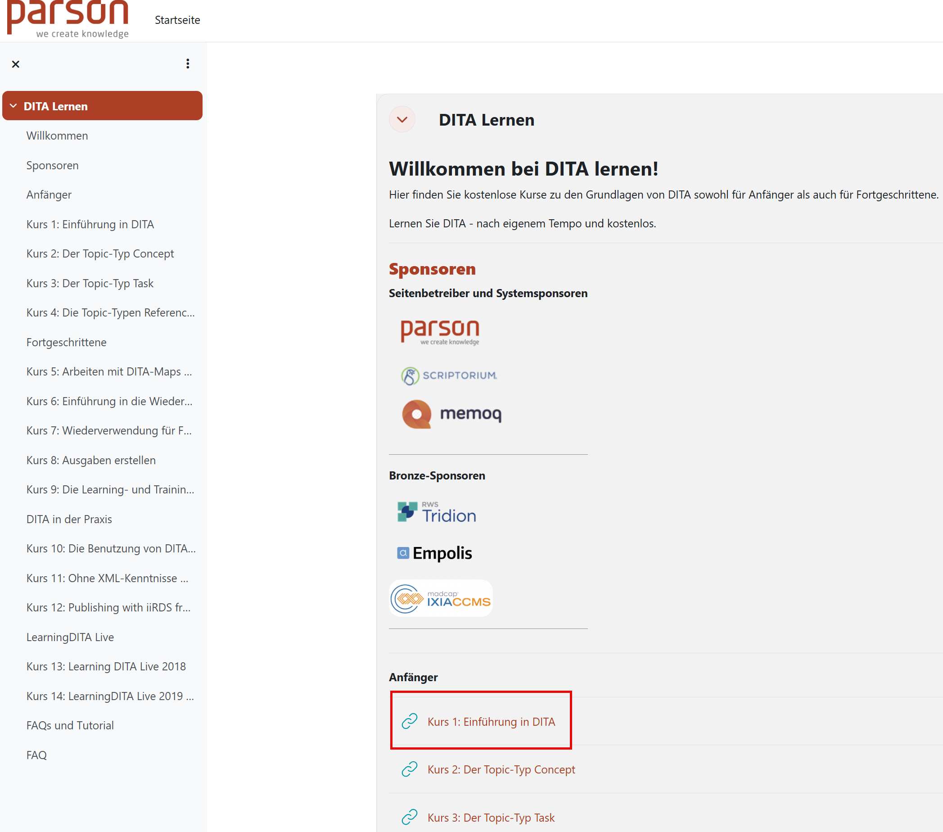Screen dimensions: 943x832
Task: Open sidebar Kurs 14: LearningDITA Live 2019
Action: click(110, 696)
